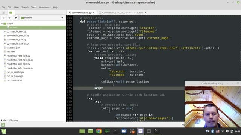Collapse the output folder

2,23
